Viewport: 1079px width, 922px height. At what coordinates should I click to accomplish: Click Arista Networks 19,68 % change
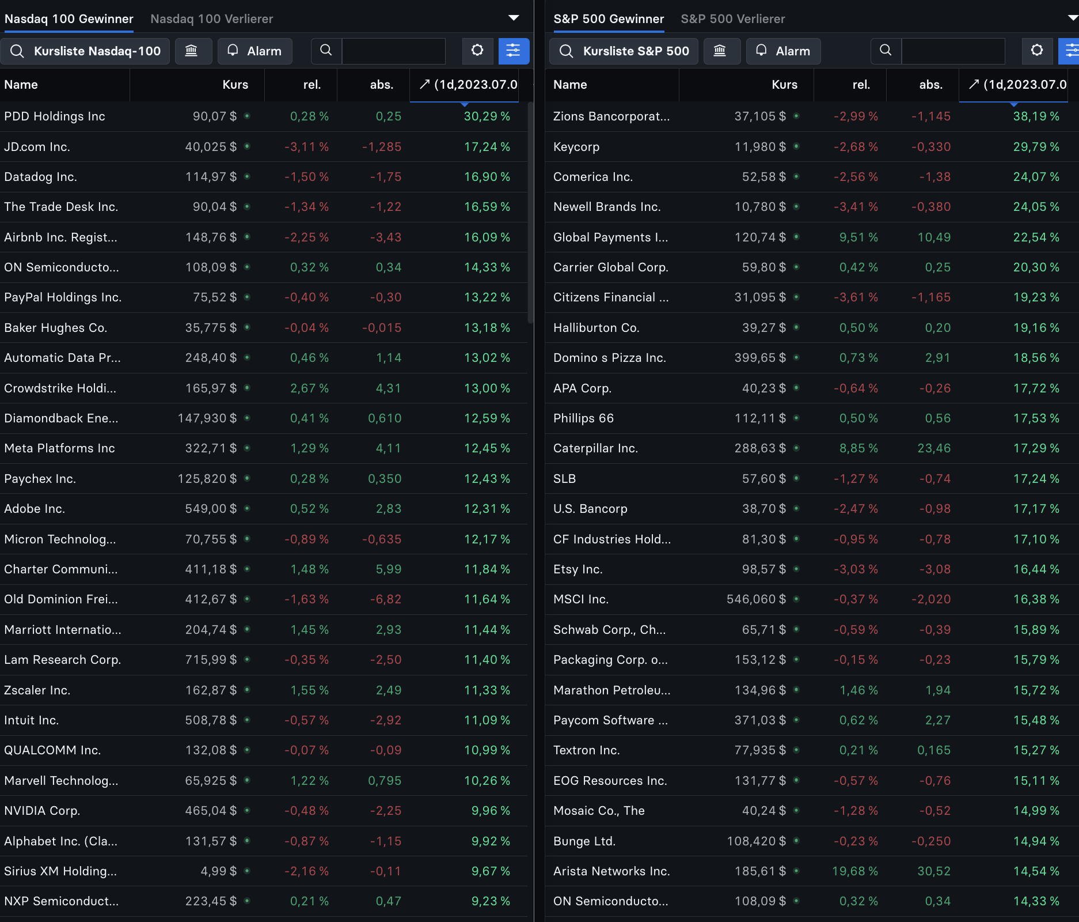(855, 871)
